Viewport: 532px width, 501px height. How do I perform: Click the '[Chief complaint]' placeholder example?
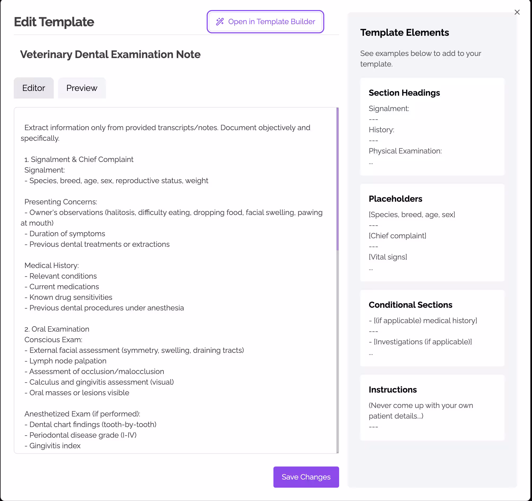coord(397,236)
